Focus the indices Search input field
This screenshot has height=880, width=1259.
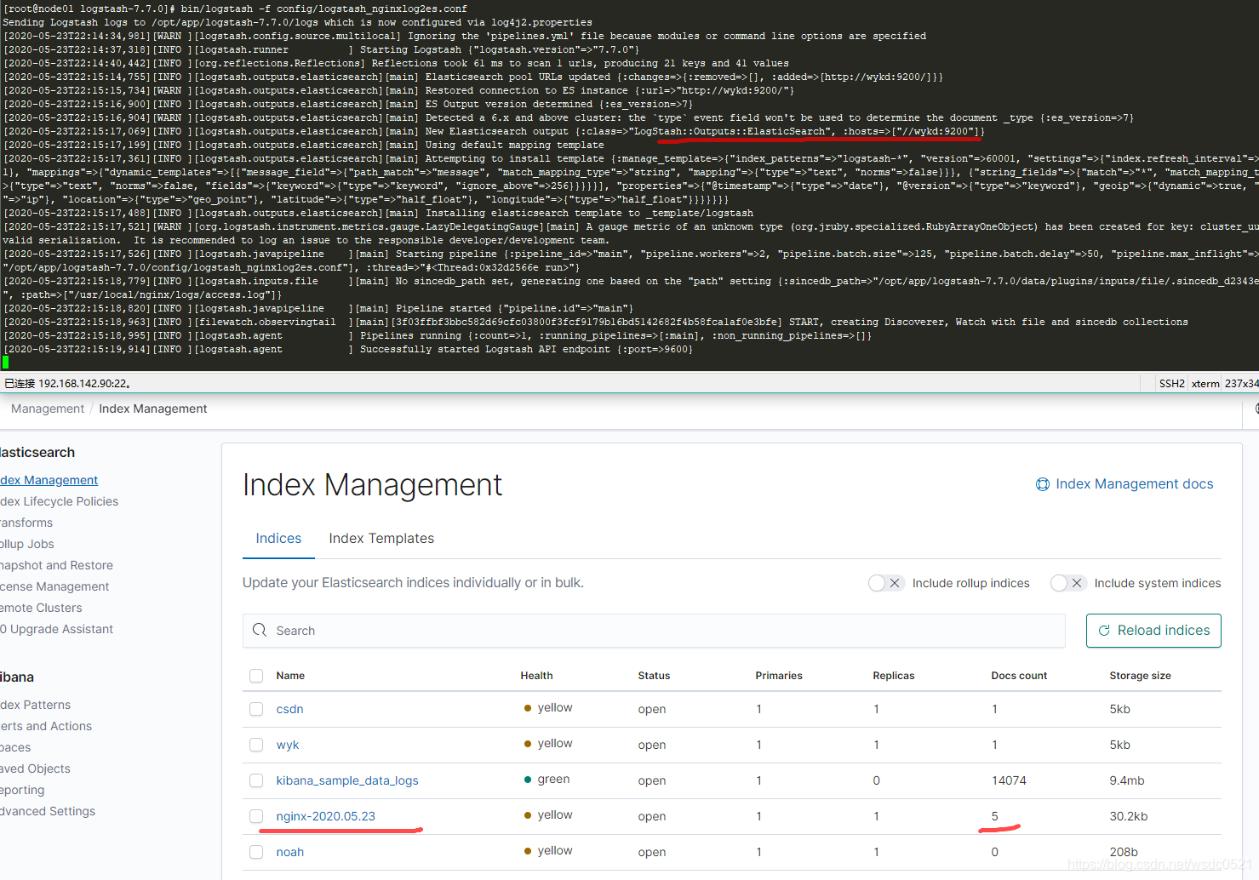click(654, 631)
